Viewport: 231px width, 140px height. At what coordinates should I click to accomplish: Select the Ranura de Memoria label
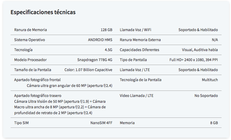click(x=30, y=30)
